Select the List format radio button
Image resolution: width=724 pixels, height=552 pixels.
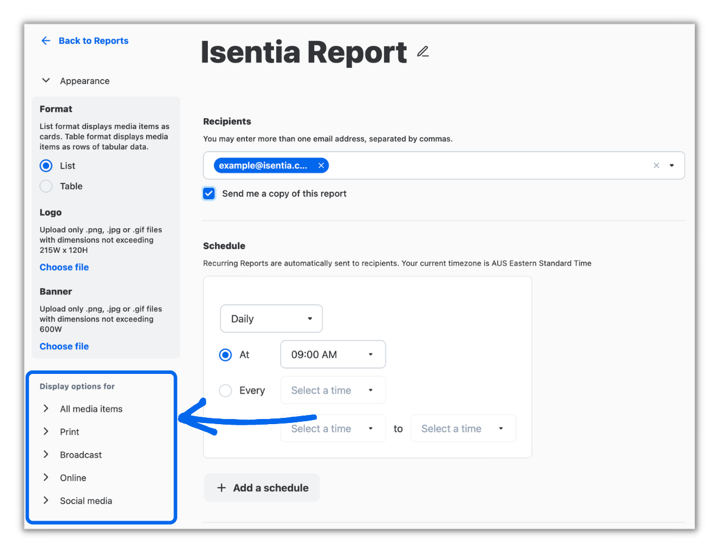coord(46,166)
